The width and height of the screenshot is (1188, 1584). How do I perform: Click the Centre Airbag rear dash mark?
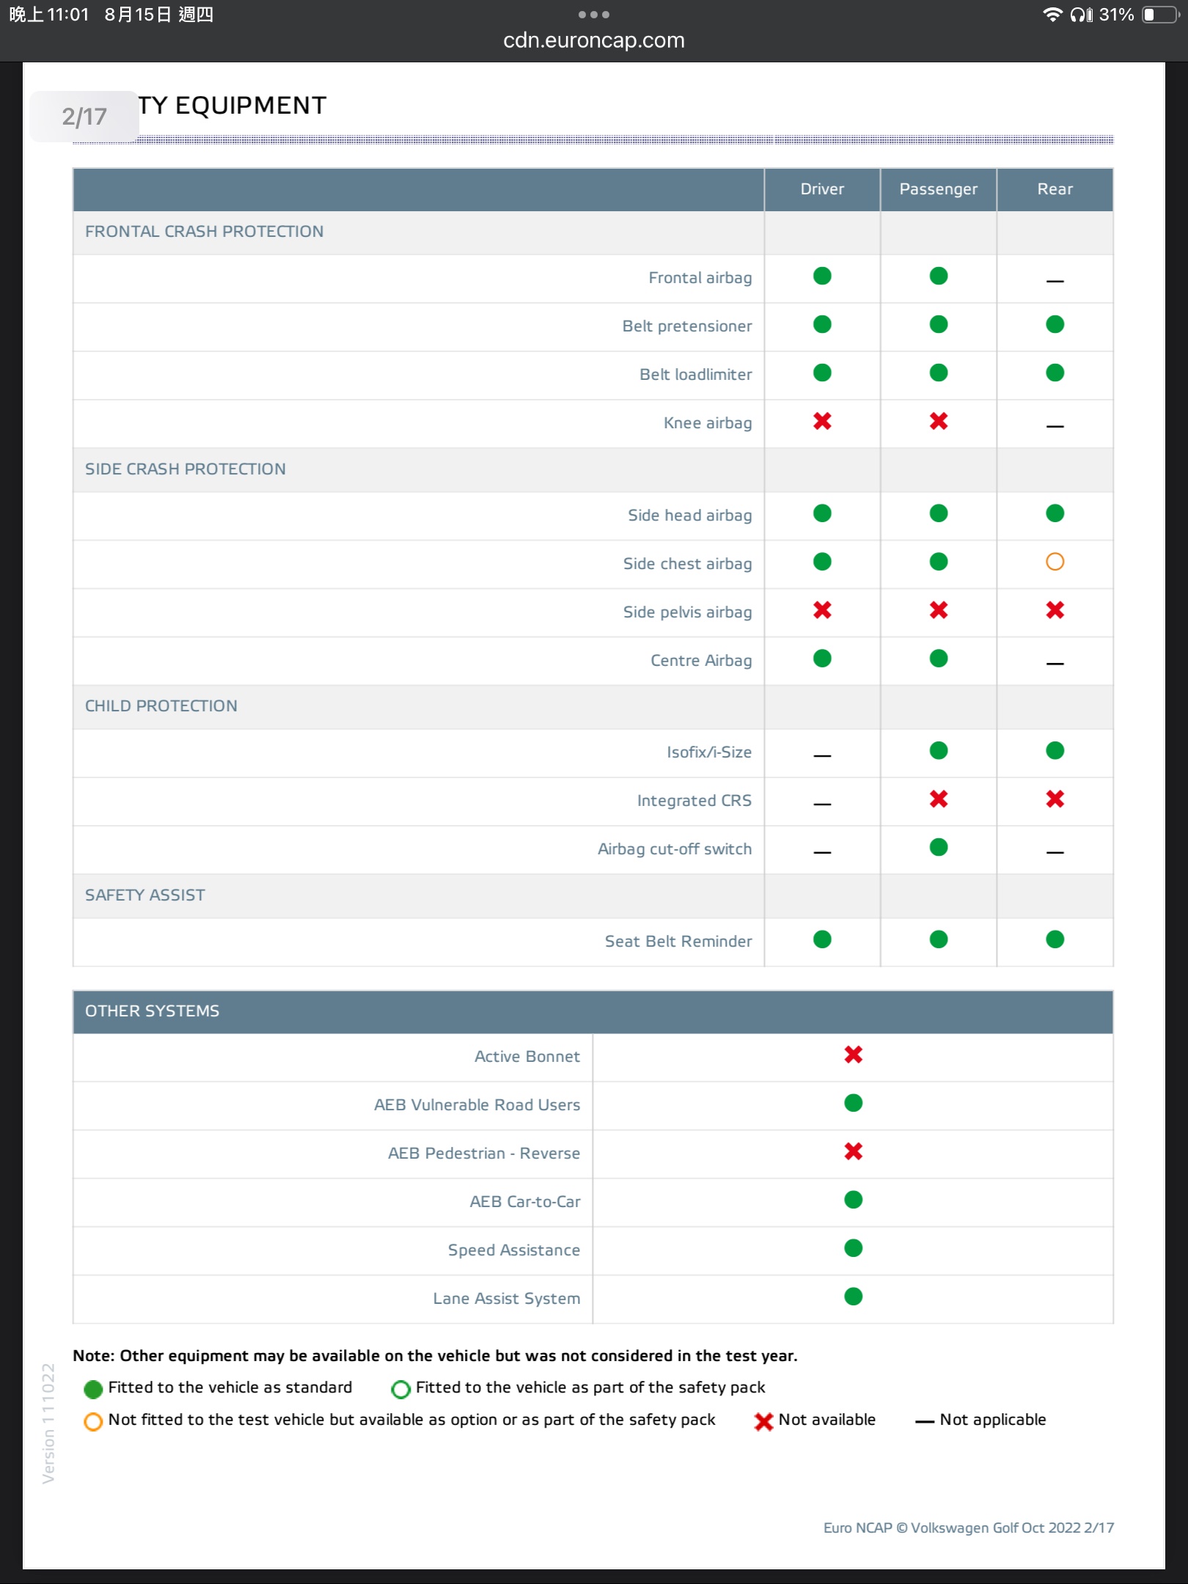coord(1055,664)
